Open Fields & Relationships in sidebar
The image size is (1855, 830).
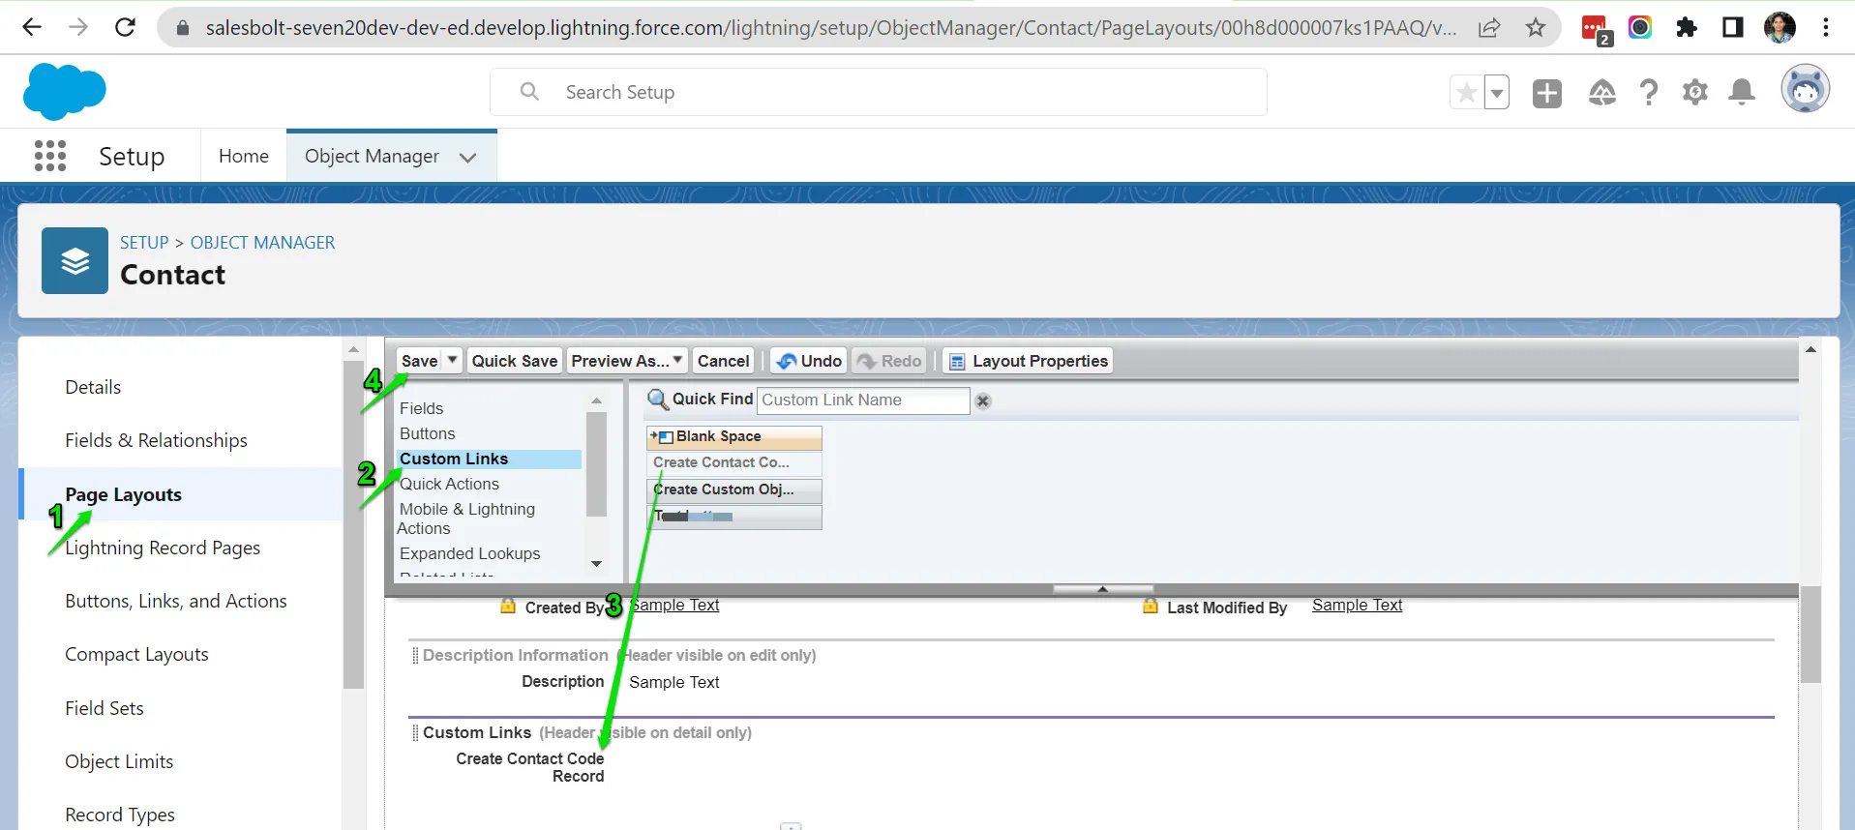pyautogui.click(x=157, y=440)
